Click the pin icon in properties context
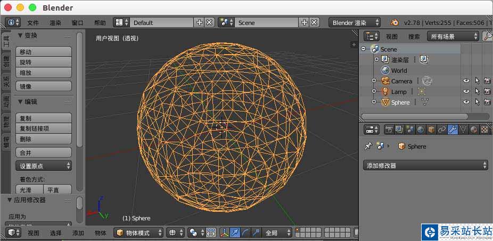The image size is (493, 241). pos(368,146)
